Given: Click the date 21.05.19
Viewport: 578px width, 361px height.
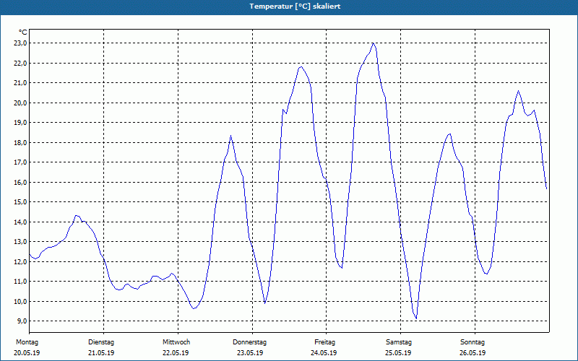Looking at the screenshot, I should click(101, 353).
